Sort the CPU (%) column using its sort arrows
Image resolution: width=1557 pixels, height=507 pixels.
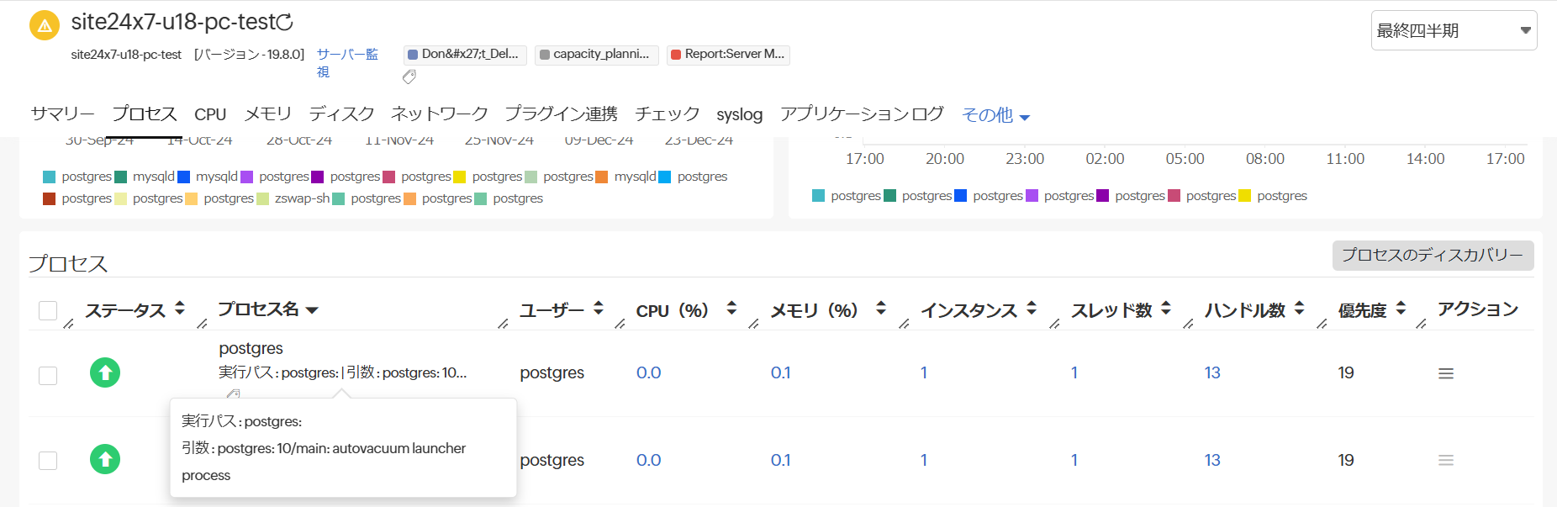[731, 309]
